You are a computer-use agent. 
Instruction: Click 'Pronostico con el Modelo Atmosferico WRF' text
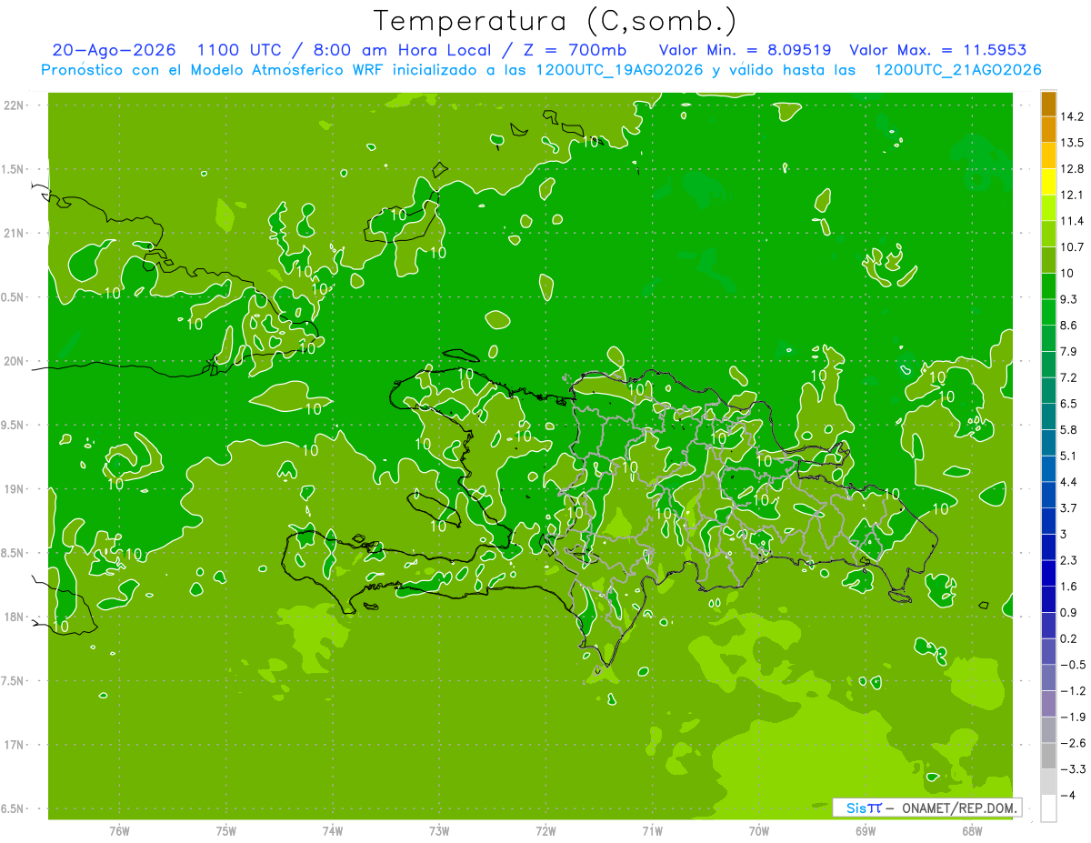[x=214, y=70]
